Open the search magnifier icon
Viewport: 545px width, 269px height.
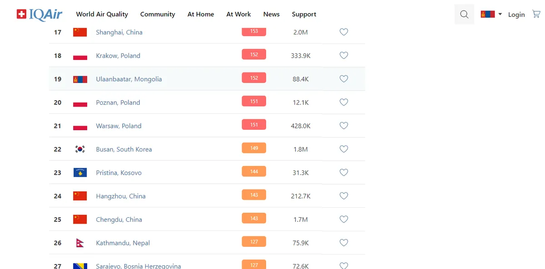[464, 15]
